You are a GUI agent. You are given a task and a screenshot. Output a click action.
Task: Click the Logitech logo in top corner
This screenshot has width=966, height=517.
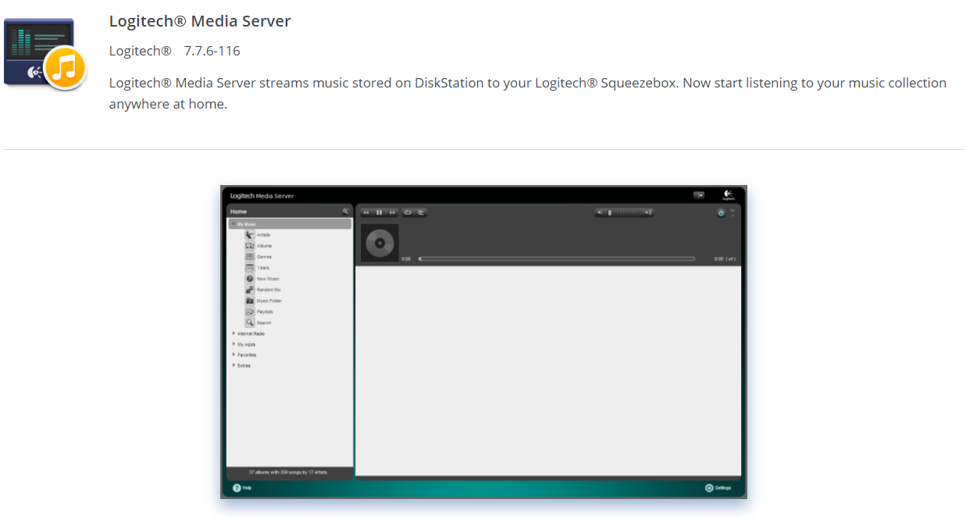(728, 195)
